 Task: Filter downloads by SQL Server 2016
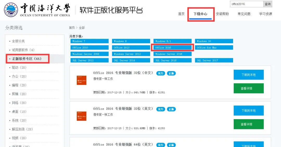point(173,60)
